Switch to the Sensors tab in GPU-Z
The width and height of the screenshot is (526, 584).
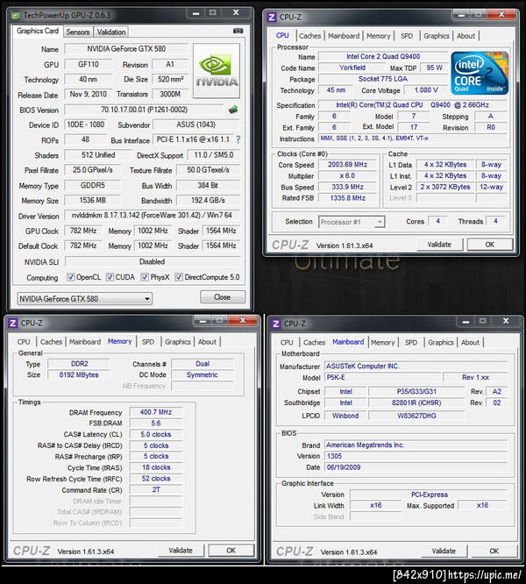tap(78, 32)
